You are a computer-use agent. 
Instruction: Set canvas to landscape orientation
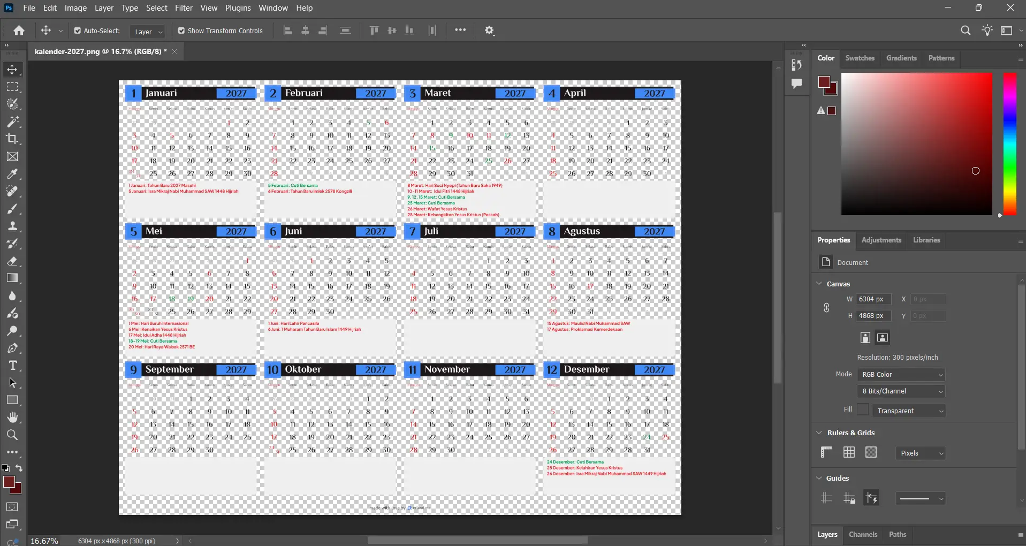(x=883, y=337)
